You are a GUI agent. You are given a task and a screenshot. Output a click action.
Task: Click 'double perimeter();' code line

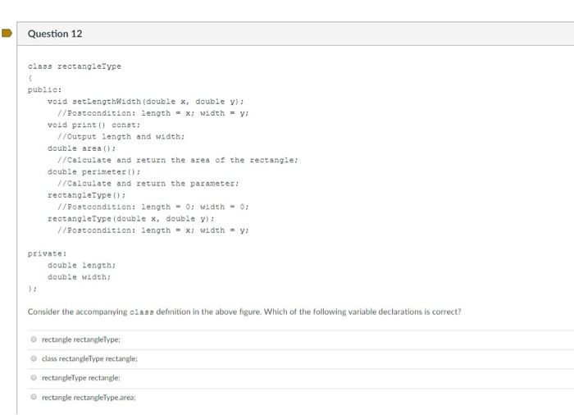click(93, 171)
